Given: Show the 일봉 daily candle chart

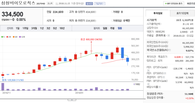Looking at the screenshot, I should 105,28.
